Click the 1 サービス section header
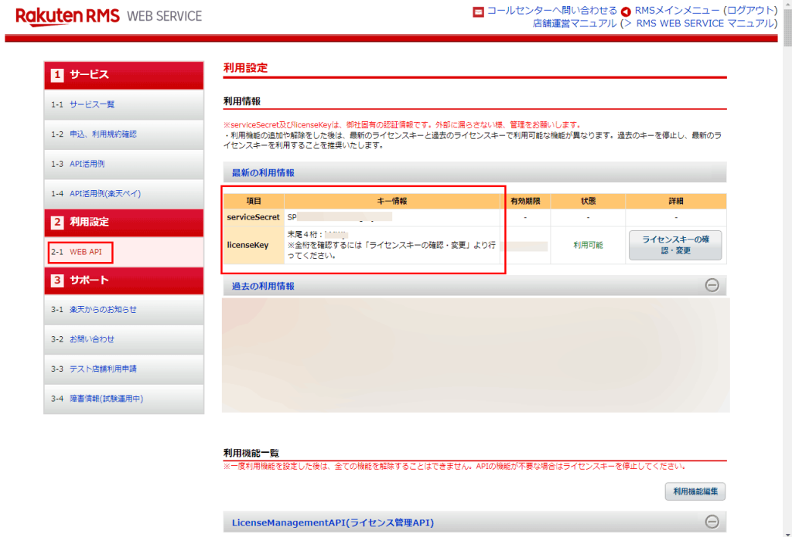 [x=124, y=75]
